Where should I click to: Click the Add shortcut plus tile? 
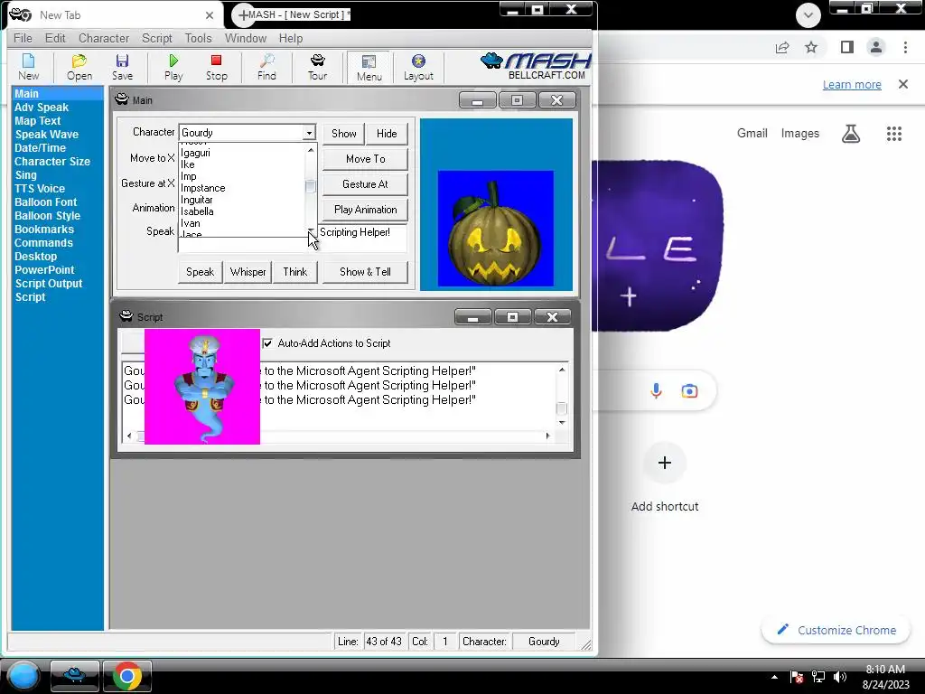point(665,463)
